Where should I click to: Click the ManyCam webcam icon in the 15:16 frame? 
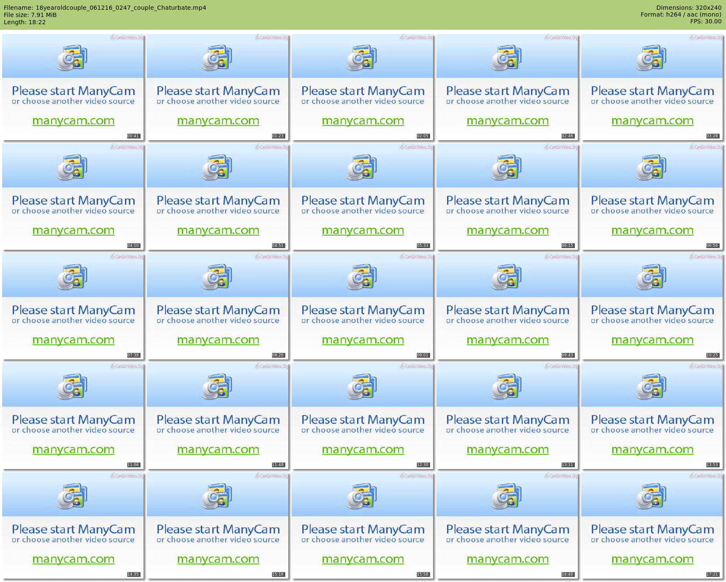click(x=217, y=496)
